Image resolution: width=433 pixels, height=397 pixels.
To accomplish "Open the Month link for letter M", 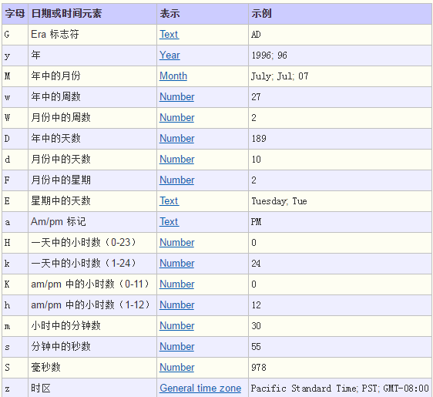I will (173, 76).
